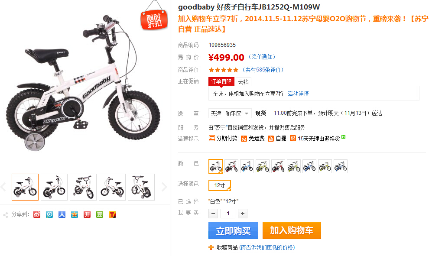Share the product to Kaixin
This screenshot has height=256, width=429.
(x=87, y=214)
